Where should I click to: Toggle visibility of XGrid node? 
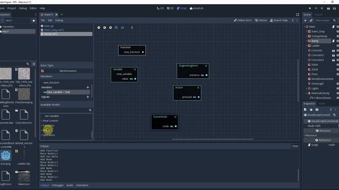[337, 64]
